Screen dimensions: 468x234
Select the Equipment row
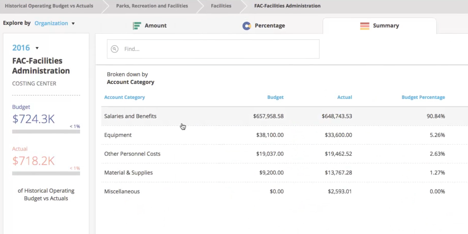[118, 135]
